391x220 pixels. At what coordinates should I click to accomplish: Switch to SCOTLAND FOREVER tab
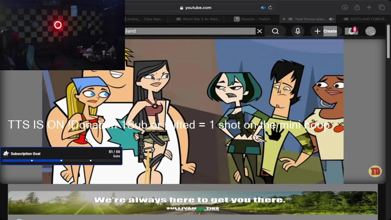pos(365,19)
